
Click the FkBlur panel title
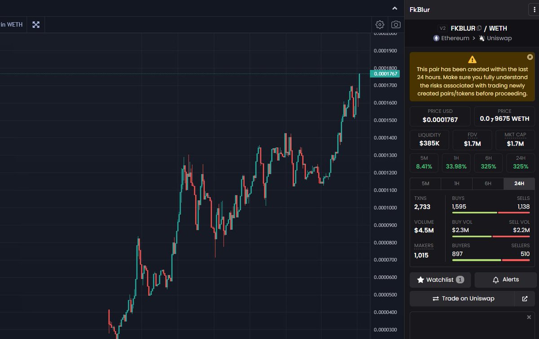(x=420, y=9)
